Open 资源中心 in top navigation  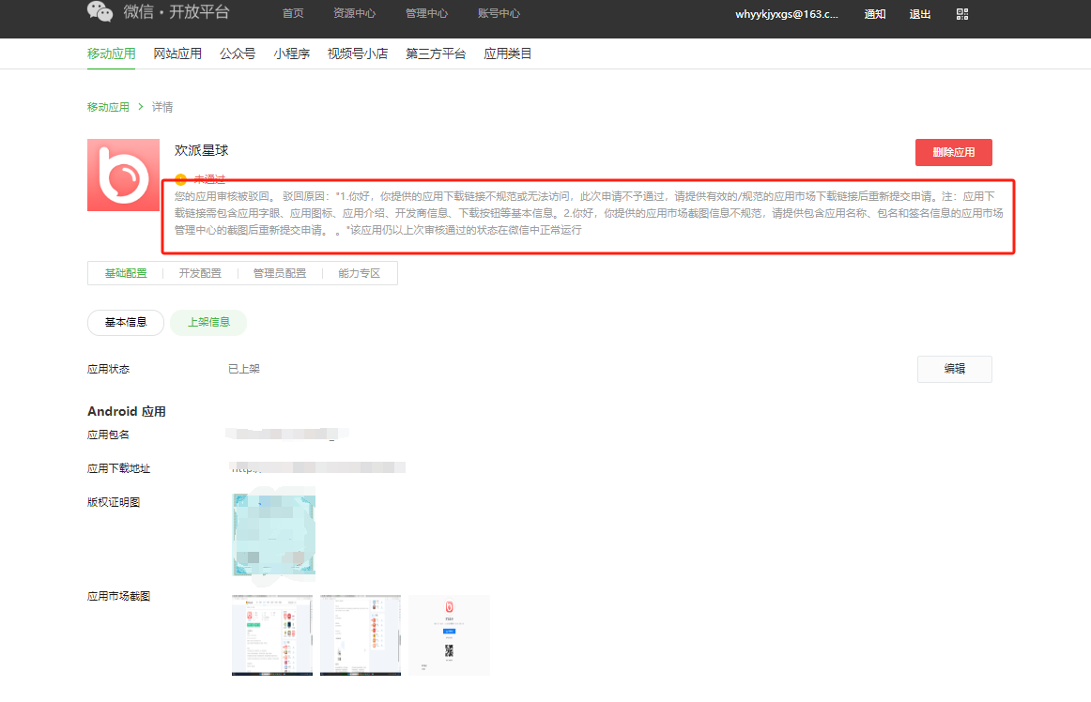354,13
